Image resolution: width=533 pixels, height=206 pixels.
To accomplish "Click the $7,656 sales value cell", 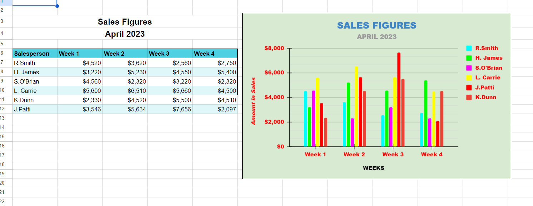I will point(170,109).
